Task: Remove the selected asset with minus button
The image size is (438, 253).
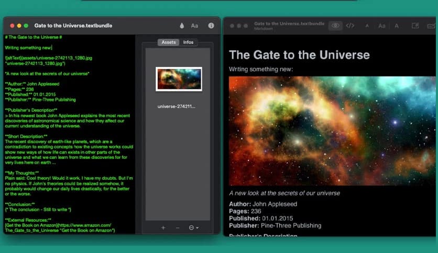Action: pyautogui.click(x=178, y=227)
